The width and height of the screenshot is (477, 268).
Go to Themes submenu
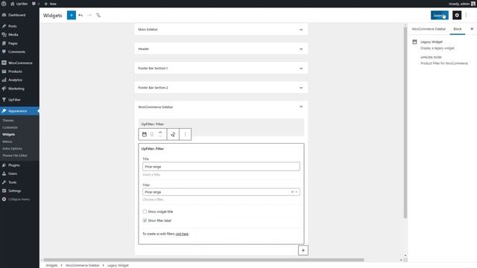pyautogui.click(x=8, y=121)
